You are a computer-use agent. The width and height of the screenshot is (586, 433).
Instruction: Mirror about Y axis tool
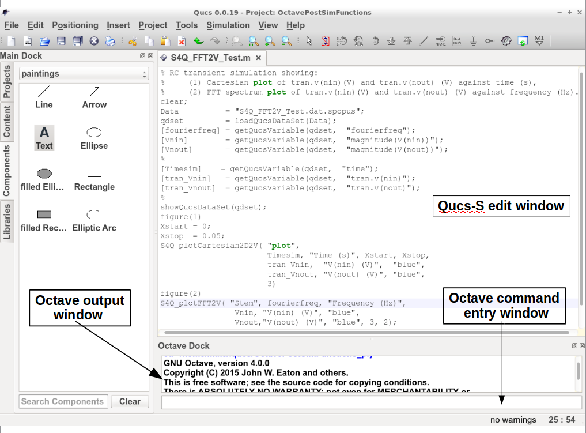(358, 41)
